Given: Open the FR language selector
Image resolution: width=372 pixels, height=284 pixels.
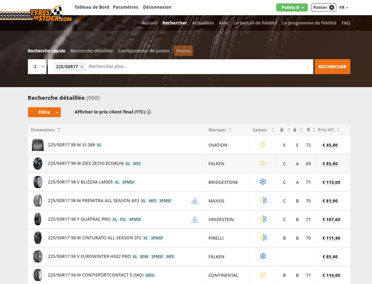Looking at the screenshot, I should pyautogui.click(x=344, y=7).
